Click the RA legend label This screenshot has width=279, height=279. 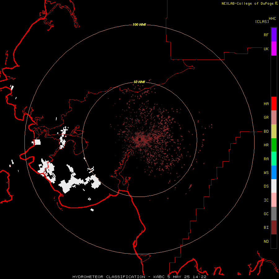[x=266, y=159]
